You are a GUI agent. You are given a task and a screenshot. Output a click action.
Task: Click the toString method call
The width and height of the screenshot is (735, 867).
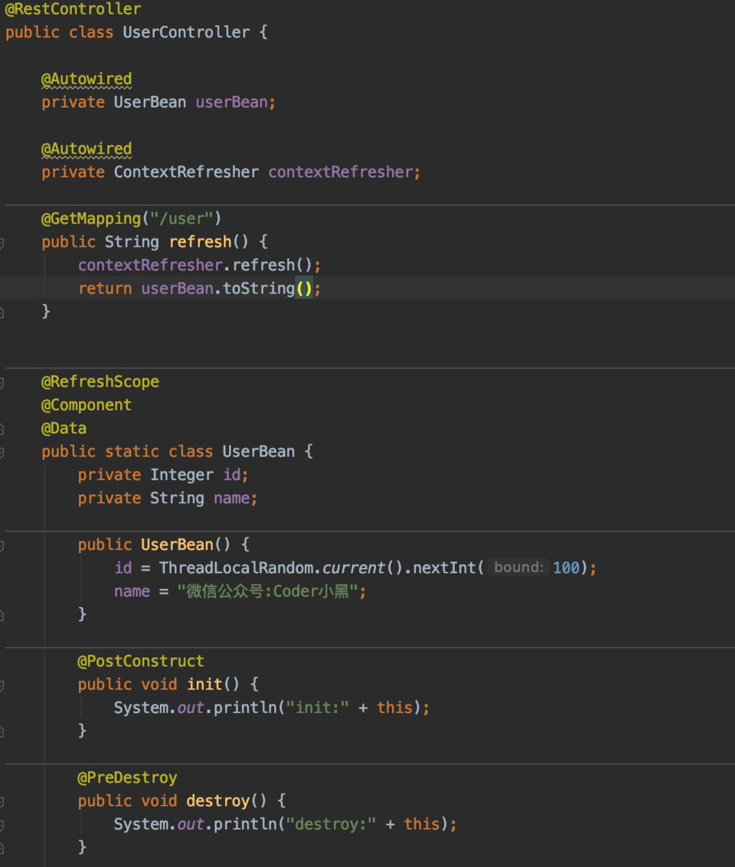259,288
